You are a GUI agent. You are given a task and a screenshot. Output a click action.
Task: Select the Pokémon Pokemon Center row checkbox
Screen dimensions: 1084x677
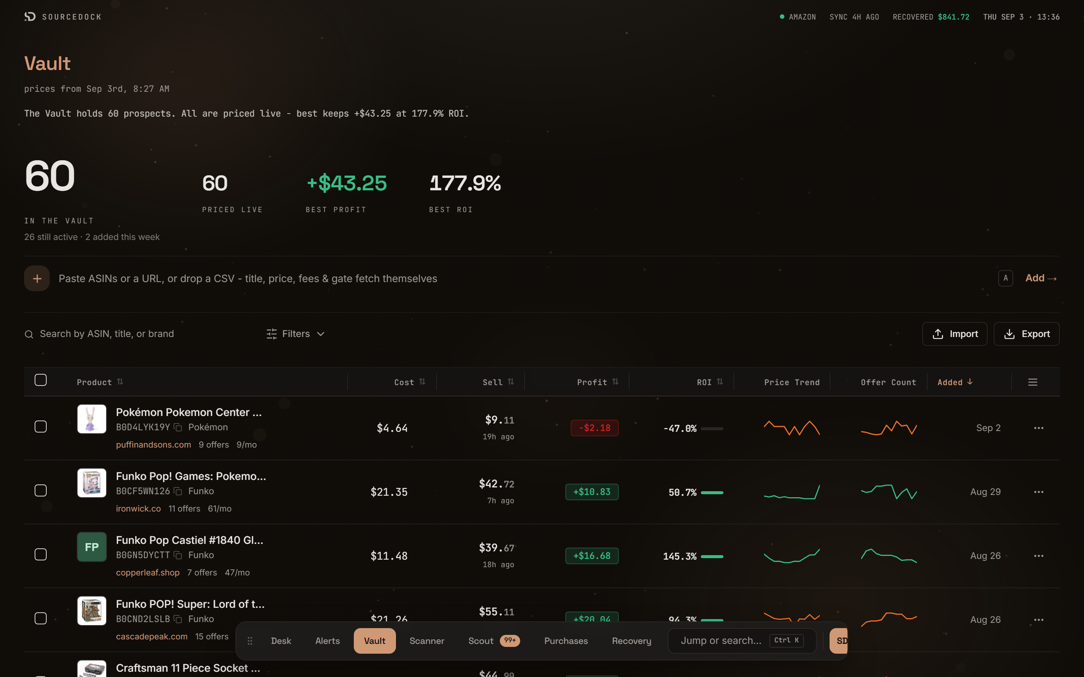tap(41, 427)
